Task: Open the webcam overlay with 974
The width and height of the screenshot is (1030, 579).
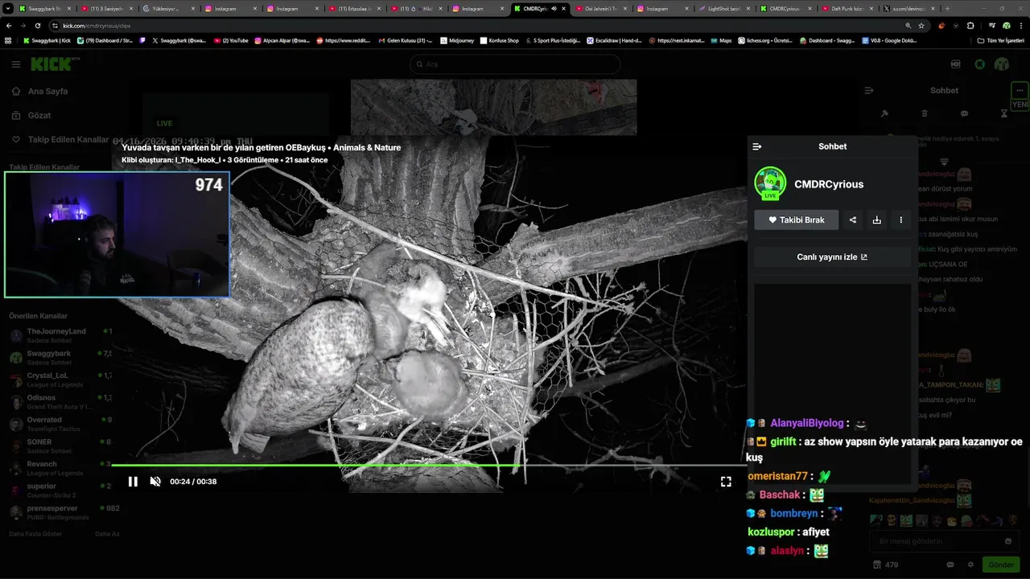Action: pyautogui.click(x=117, y=234)
